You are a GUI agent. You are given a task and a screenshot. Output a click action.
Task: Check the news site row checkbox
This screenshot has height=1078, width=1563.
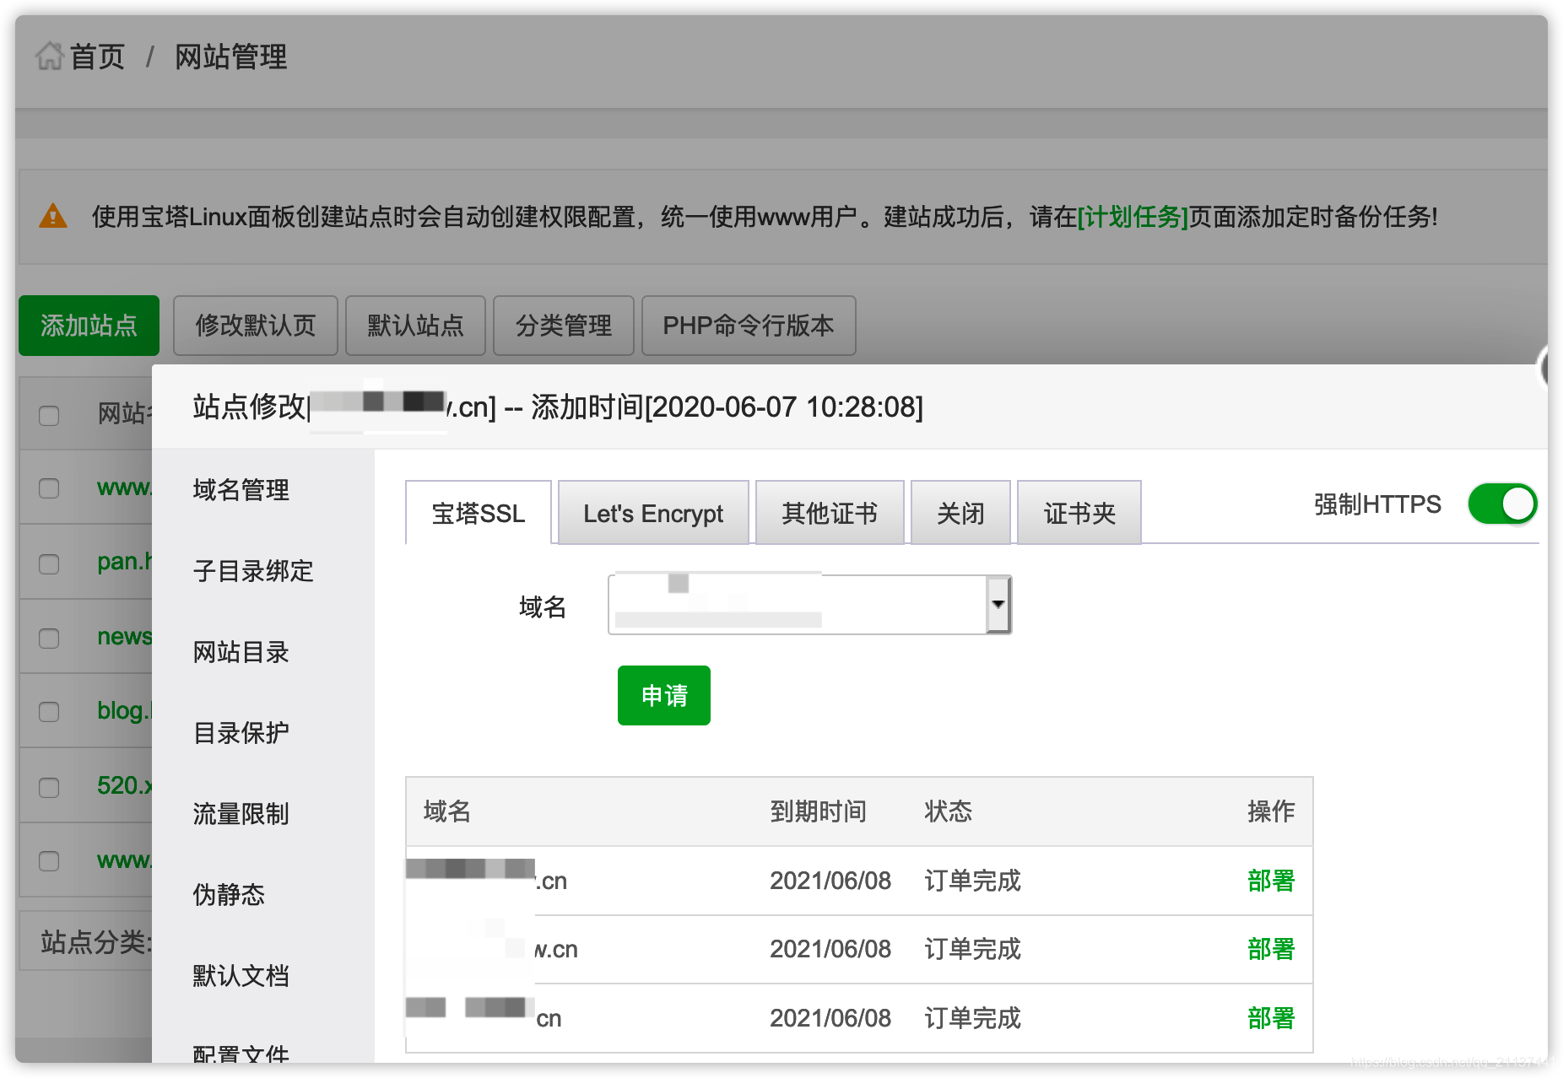click(x=49, y=638)
